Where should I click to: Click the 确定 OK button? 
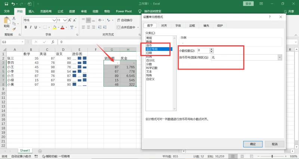point(253,144)
